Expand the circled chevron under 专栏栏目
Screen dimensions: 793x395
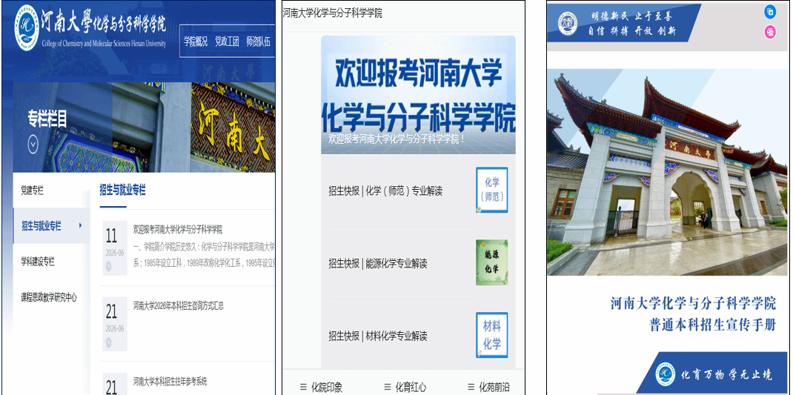point(33,146)
